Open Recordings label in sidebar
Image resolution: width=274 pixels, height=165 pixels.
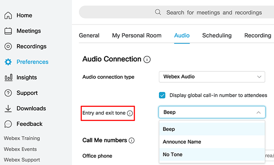(32, 46)
